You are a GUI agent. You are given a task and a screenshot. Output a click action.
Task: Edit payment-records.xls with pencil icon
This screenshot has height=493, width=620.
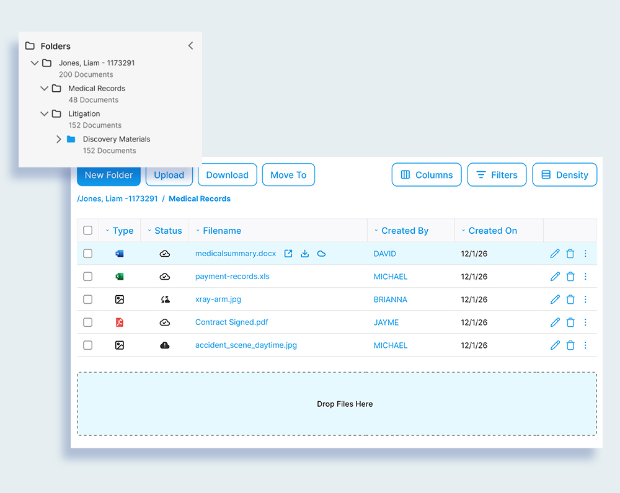(x=555, y=277)
